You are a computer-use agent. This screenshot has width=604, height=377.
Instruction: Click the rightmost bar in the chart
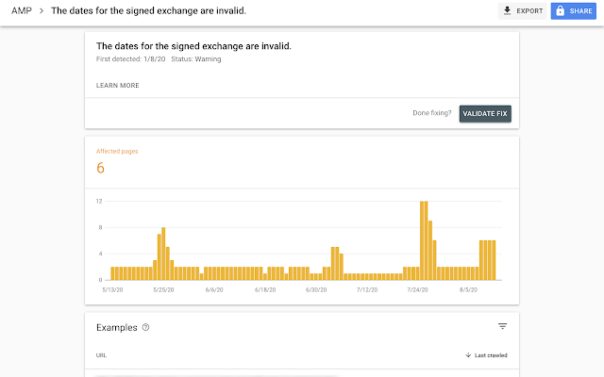coord(494,260)
